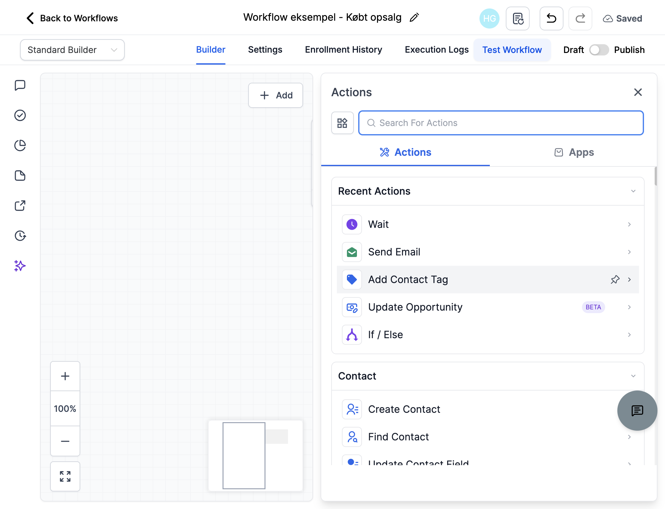The height and width of the screenshot is (509, 665).
Task: Open the workflow notes document icon in header
Action: (x=518, y=18)
